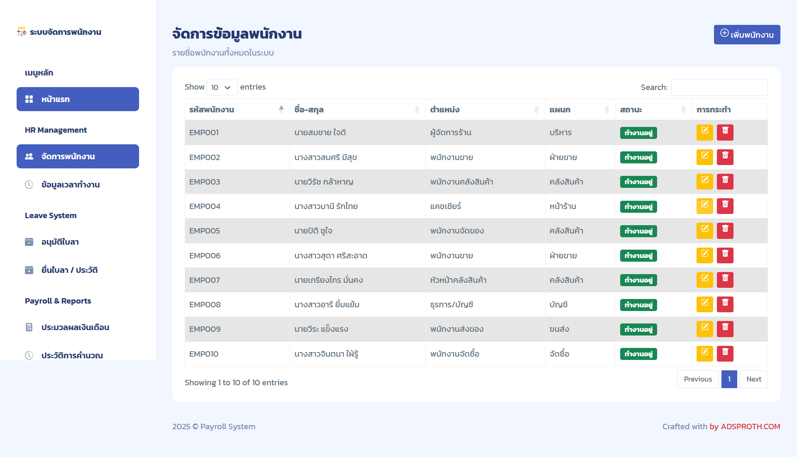Click employee code EMP008
Viewport: 797px width, 457px height.
(205, 304)
